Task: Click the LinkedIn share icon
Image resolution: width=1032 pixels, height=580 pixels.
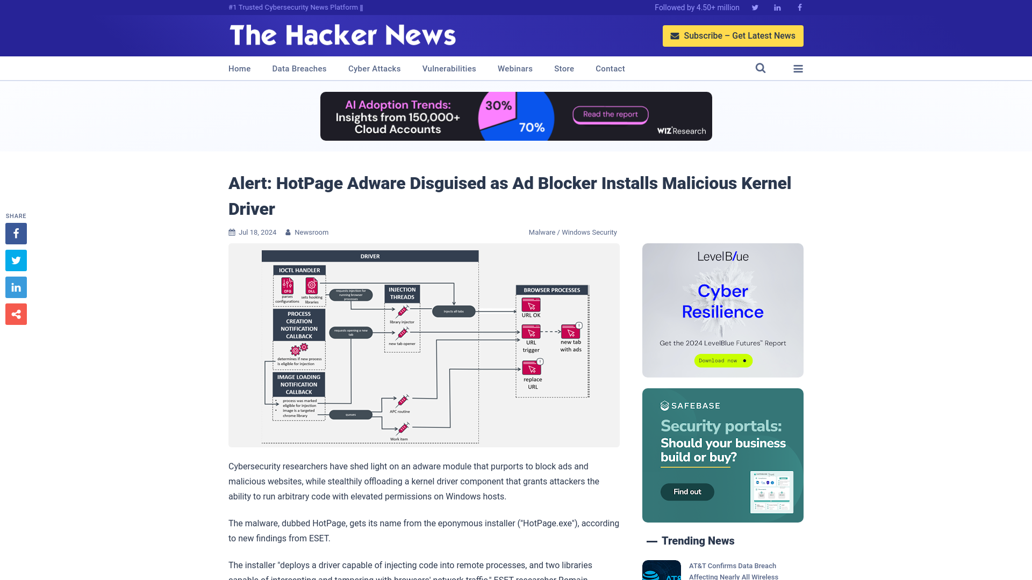Action: pos(16,287)
